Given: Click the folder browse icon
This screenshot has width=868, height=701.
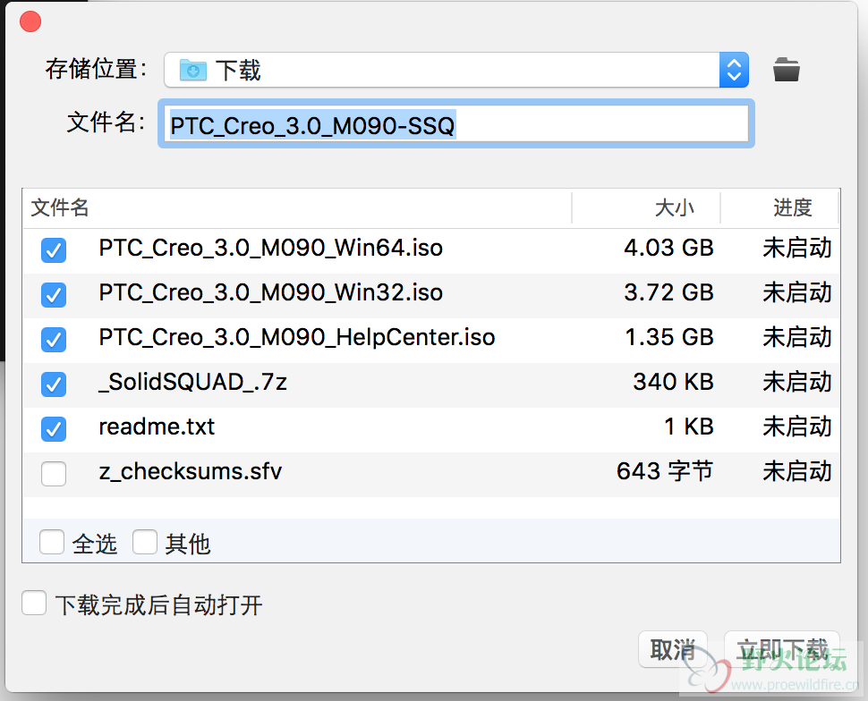Looking at the screenshot, I should (787, 69).
